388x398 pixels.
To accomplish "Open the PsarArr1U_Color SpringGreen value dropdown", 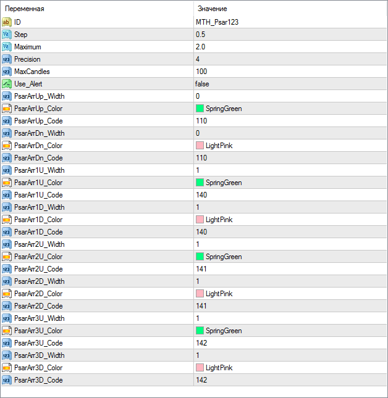I will [223, 183].
